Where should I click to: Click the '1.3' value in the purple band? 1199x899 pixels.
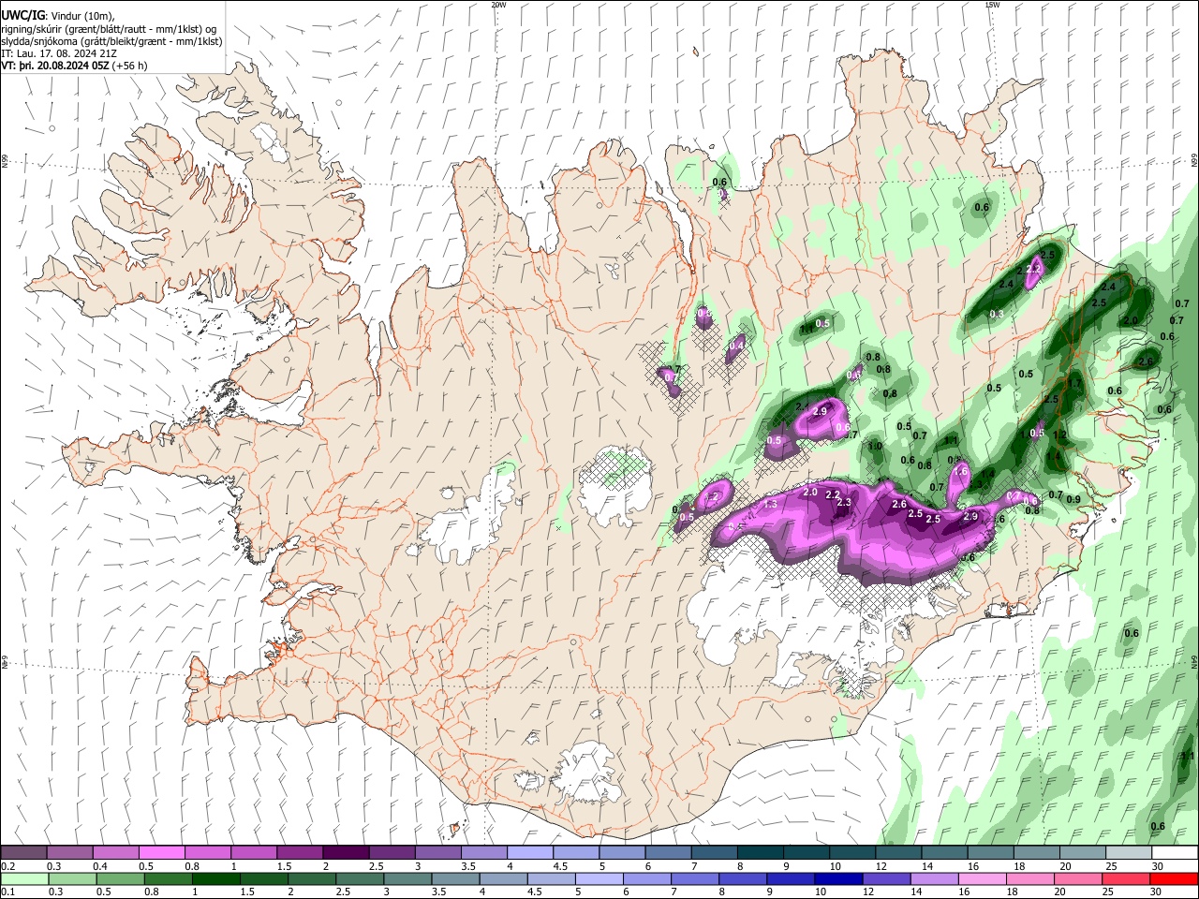[x=770, y=505]
